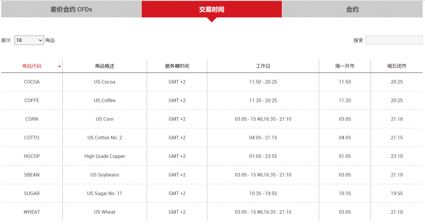The width and height of the screenshot is (425, 224).
Task: Select the COFFE symbol cell
Action: [32, 101]
